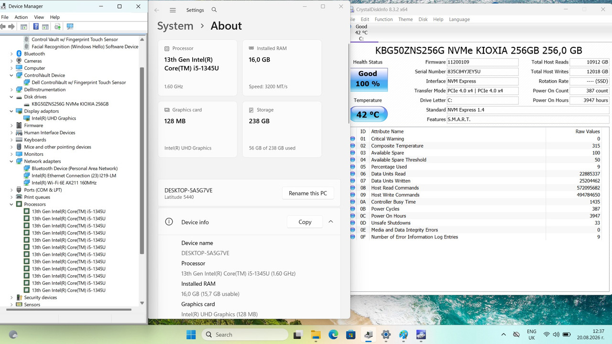
Task: Click the taskbar Search box
Action: pyautogui.click(x=245, y=334)
